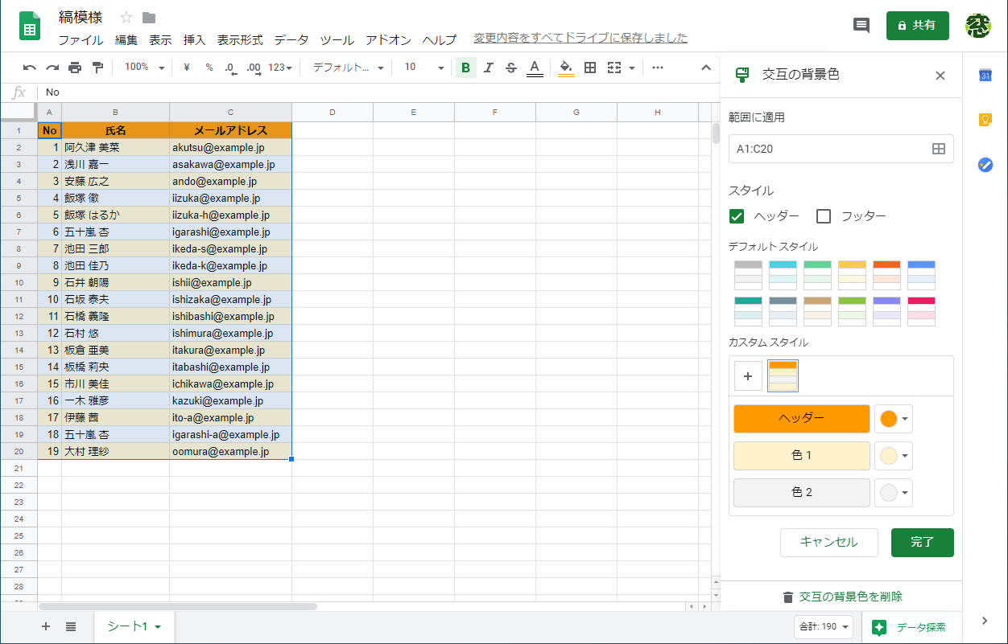Toggle italic formatting
This screenshot has width=1008, height=644.
click(489, 68)
